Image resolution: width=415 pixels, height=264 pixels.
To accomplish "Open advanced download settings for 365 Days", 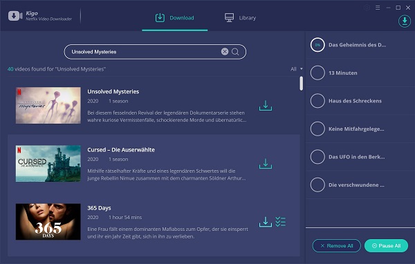I will [280, 222].
